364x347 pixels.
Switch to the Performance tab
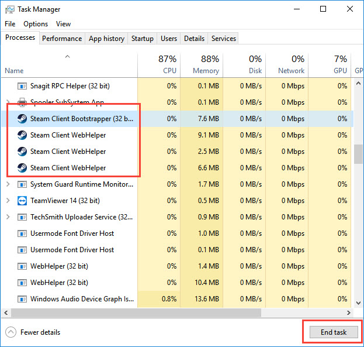tap(62, 39)
